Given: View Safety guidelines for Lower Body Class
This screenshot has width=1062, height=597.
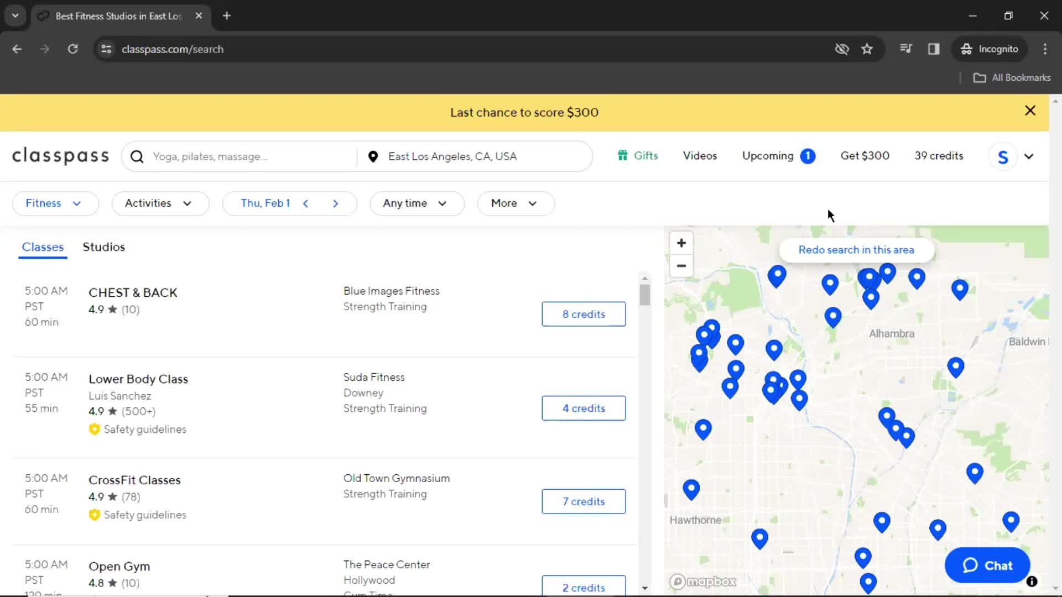Looking at the screenshot, I should (x=138, y=430).
